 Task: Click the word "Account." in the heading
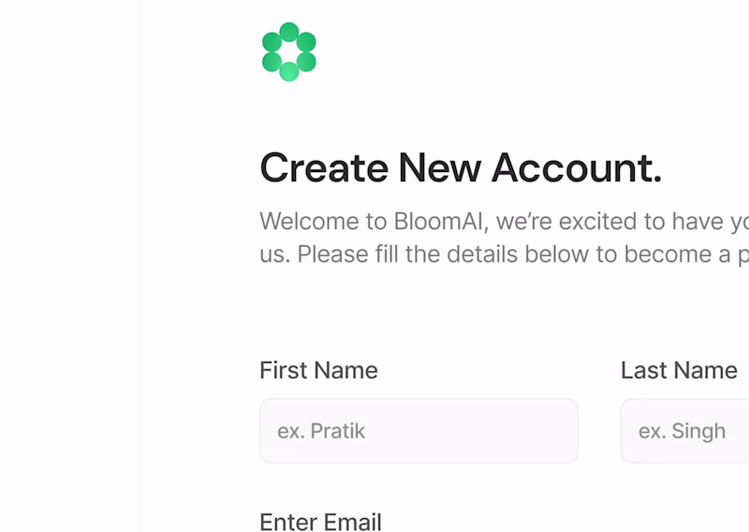coord(576,168)
